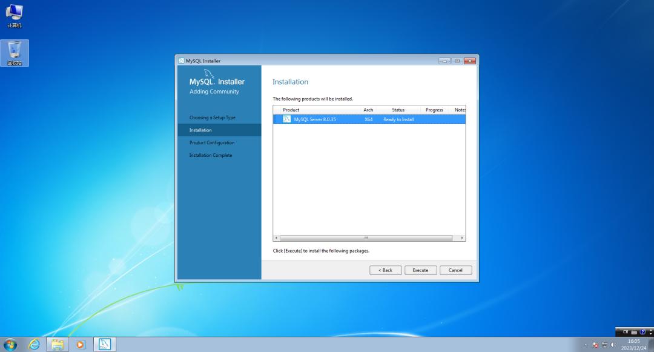The width and height of the screenshot is (654, 352).
Task: Click the horizontal scrollbar thumb
Action: 366,237
